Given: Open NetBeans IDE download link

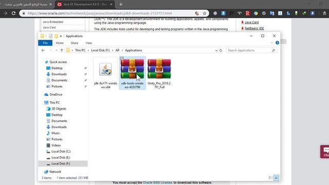Looking at the screenshot, I should pyautogui.click(x=254, y=28).
